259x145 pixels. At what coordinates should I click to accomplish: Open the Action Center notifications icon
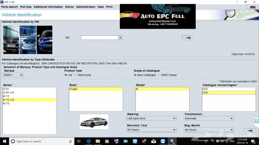[253, 141]
